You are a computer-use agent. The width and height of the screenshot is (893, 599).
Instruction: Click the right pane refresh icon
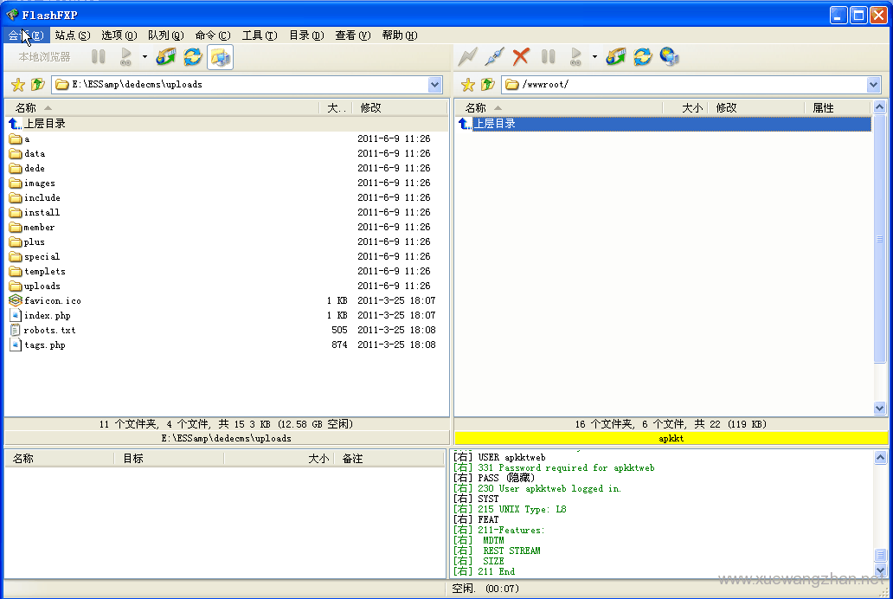click(642, 57)
